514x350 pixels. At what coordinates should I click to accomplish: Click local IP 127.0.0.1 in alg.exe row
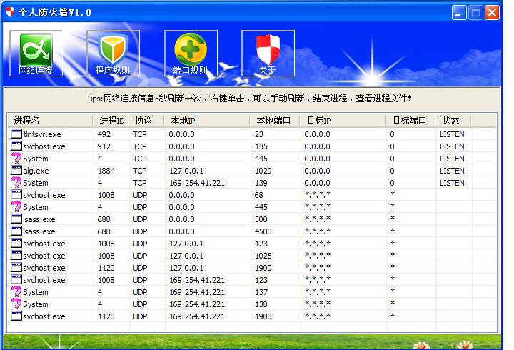[186, 171]
